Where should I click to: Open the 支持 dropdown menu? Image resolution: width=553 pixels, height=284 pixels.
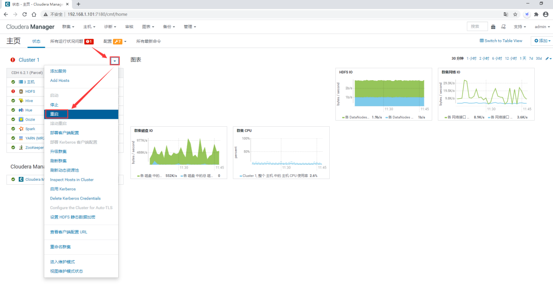point(519,27)
